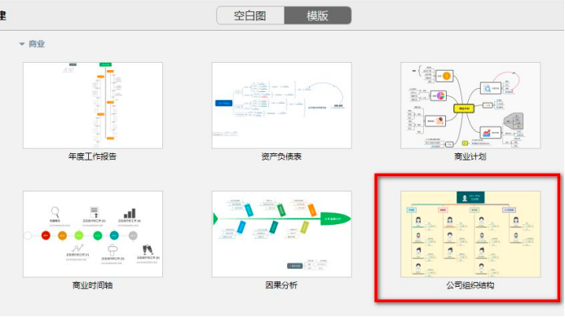This screenshot has width=565, height=317.
Task: Select the 模版 tab
Action: (318, 15)
